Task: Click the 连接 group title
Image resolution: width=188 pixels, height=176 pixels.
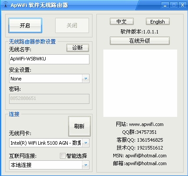Action: [14, 114]
